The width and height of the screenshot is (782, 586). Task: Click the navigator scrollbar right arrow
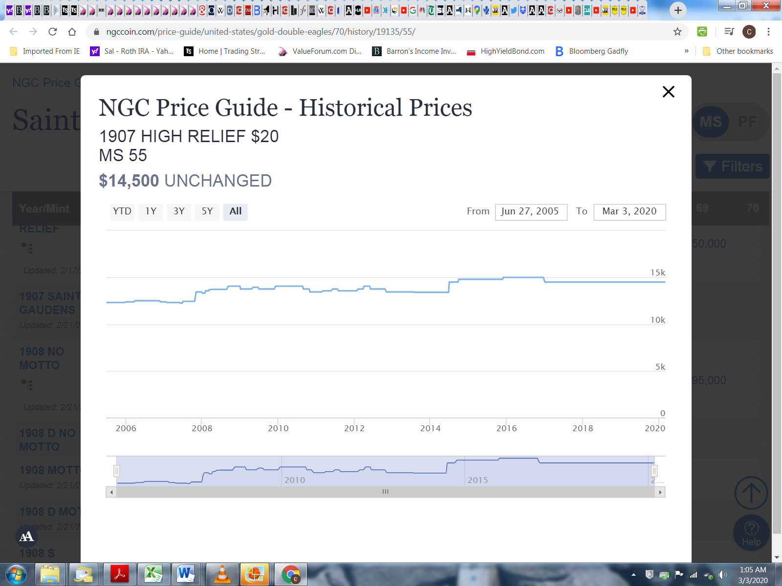(x=660, y=492)
